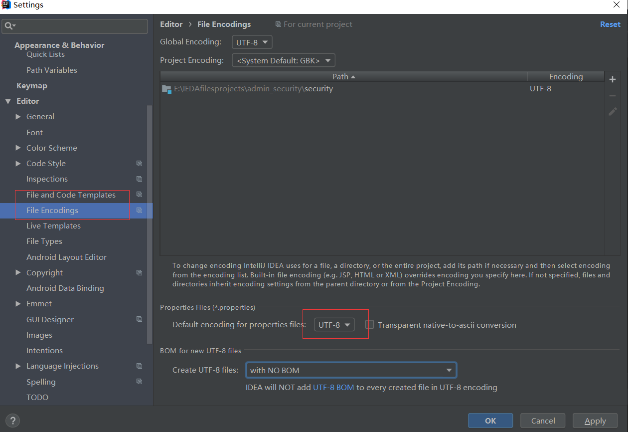Image resolution: width=628 pixels, height=432 pixels.
Task: Open GUI Designer settings
Action: pos(50,319)
